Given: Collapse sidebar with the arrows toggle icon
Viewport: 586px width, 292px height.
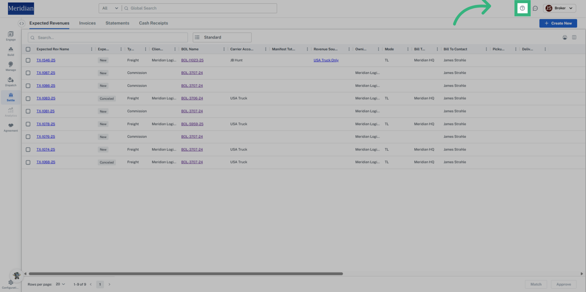Looking at the screenshot, I should click(x=21, y=23).
